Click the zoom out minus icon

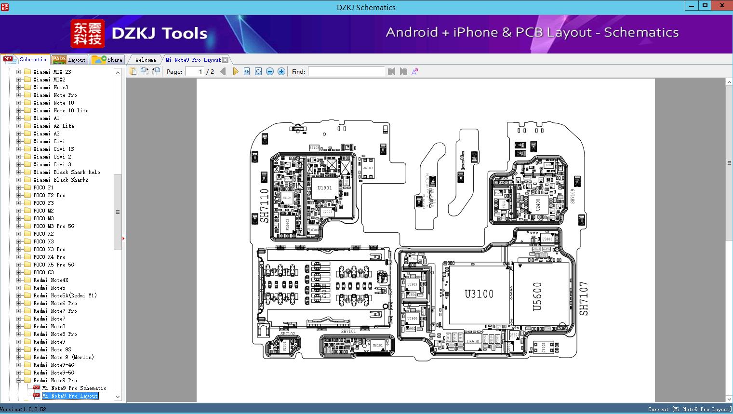[270, 71]
